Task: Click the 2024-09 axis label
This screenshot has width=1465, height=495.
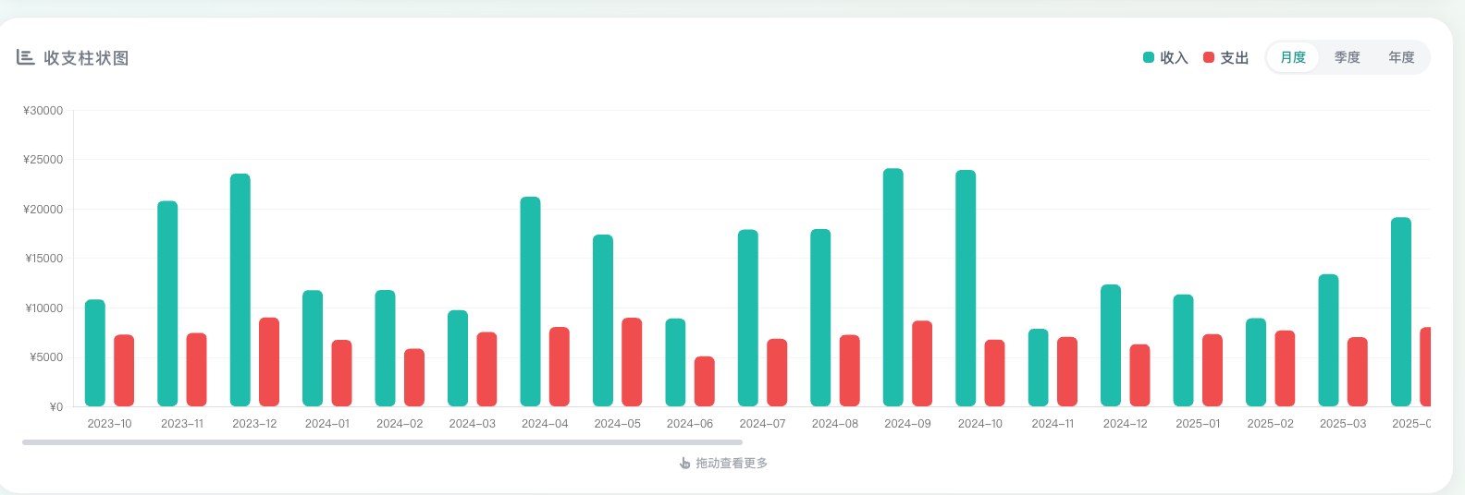Action: 907,424
